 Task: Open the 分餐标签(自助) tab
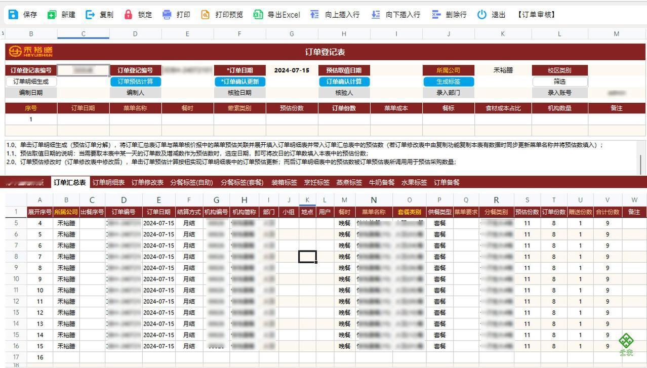(191, 182)
